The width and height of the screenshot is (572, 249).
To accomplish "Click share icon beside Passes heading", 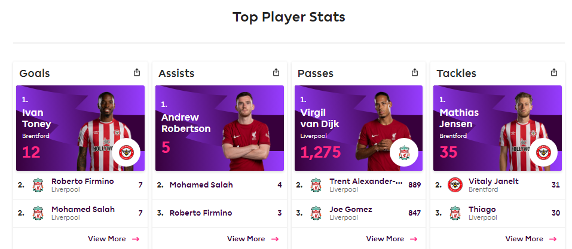I will point(415,72).
